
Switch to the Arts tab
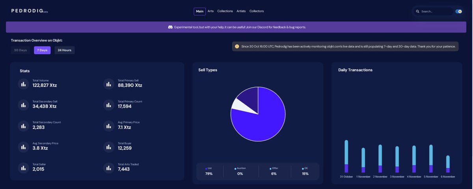click(210, 11)
